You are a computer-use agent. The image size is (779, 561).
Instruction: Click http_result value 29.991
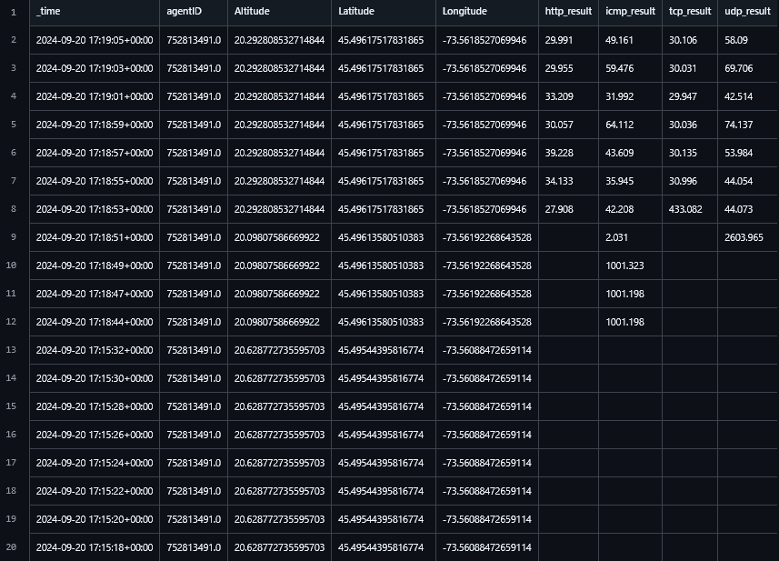click(x=559, y=40)
